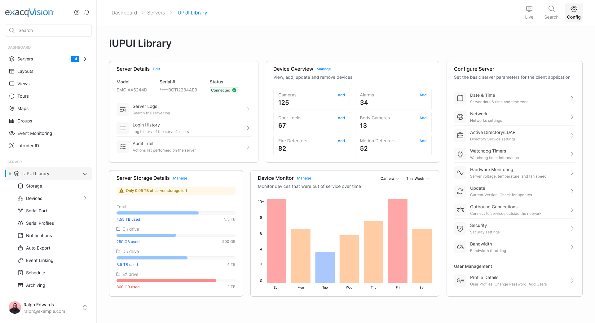Go to the Dashboard breadcrumb
The height and width of the screenshot is (323, 595).
click(124, 13)
